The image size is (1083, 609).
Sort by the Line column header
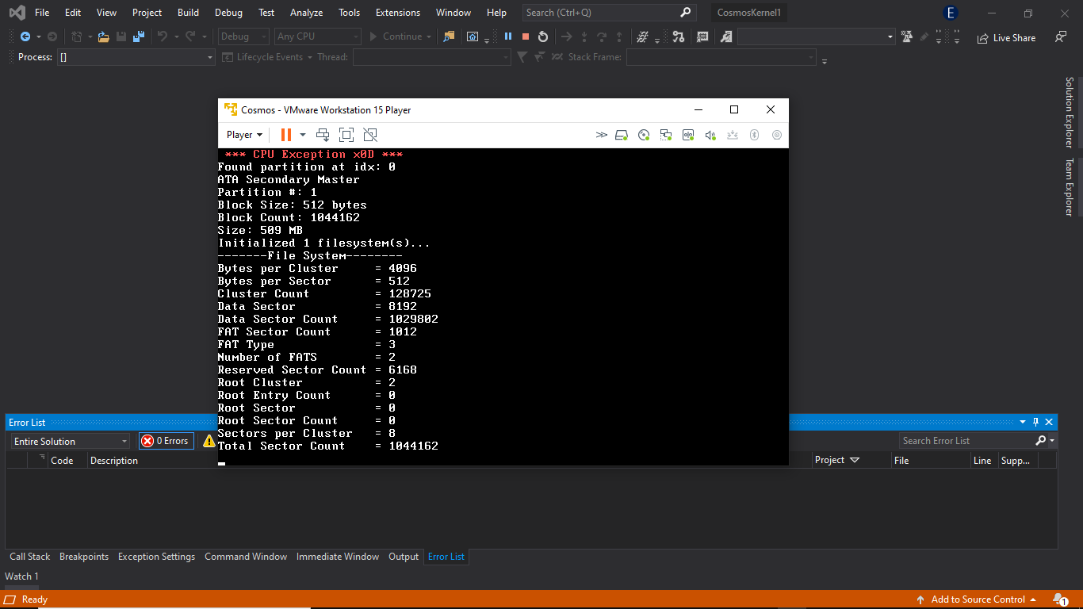click(x=982, y=461)
